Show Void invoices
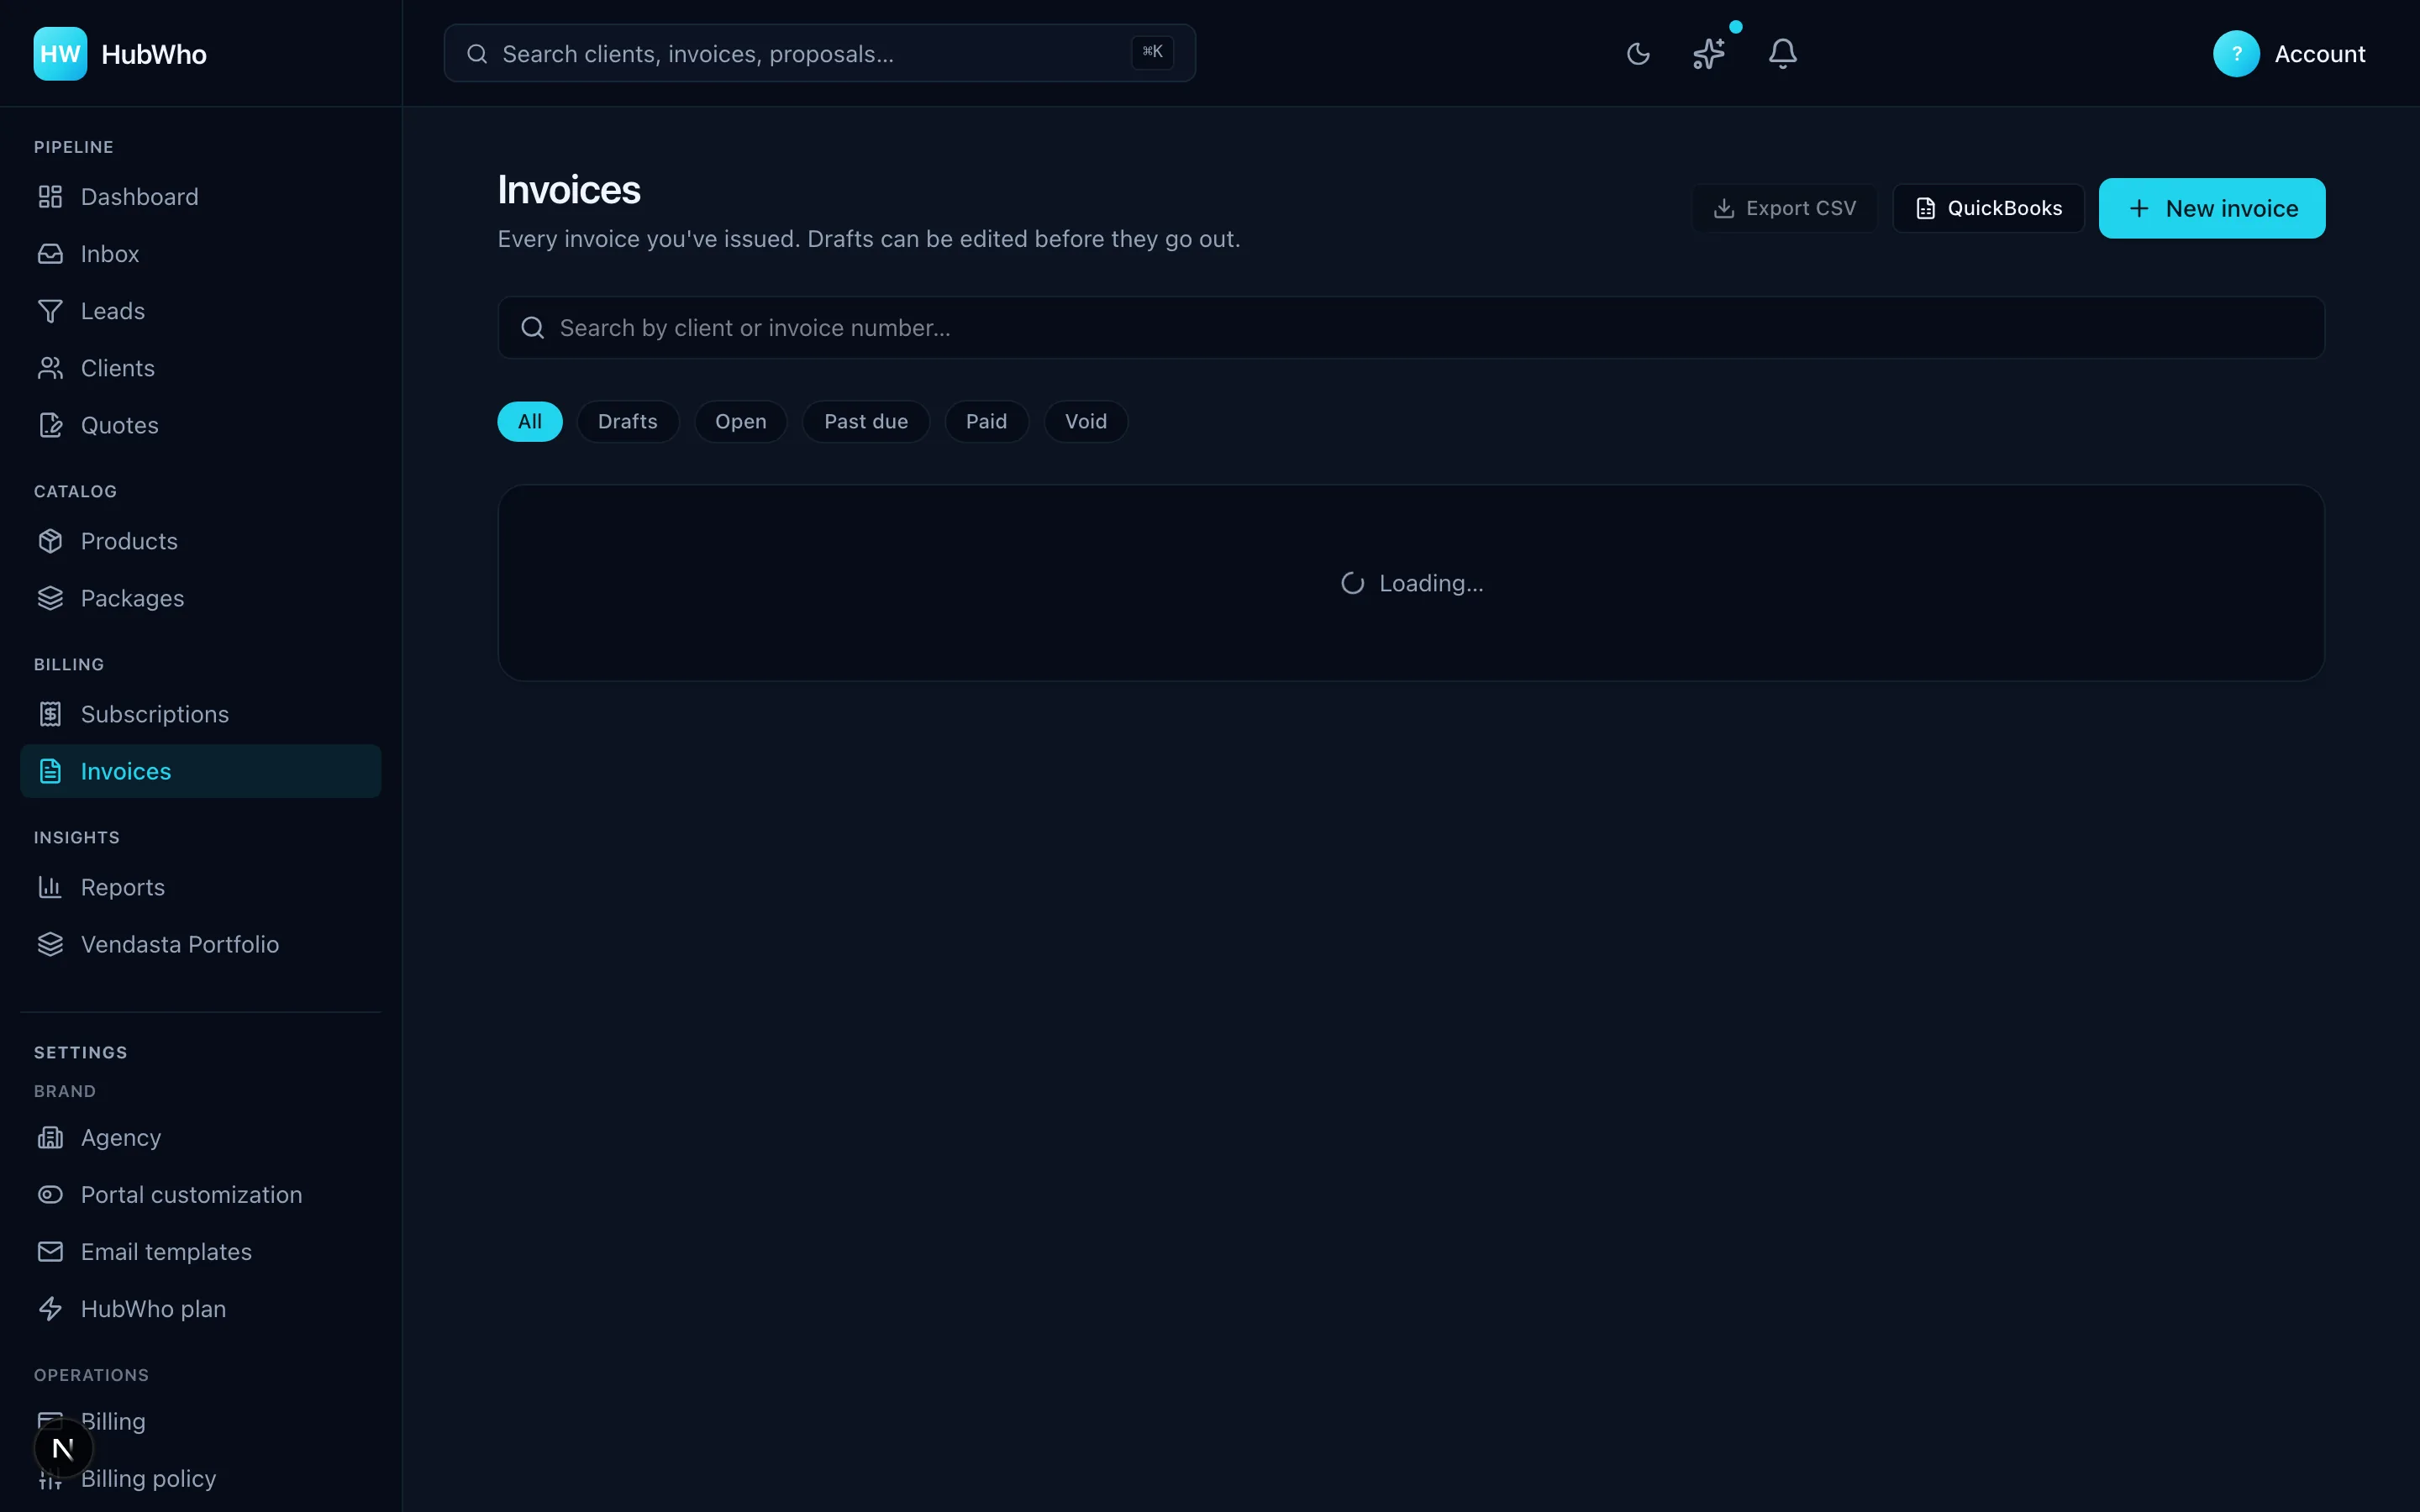This screenshot has height=1512, width=2420. point(1086,422)
